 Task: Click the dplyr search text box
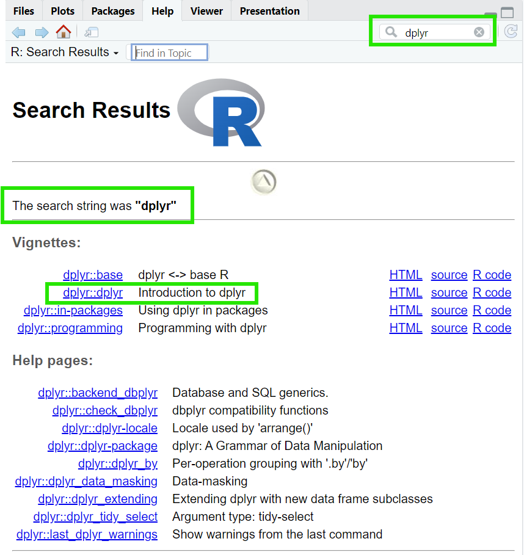pyautogui.click(x=434, y=32)
